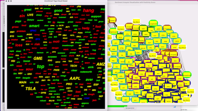
Task: Click the red 'hang' tag
Action: tap(88, 10)
